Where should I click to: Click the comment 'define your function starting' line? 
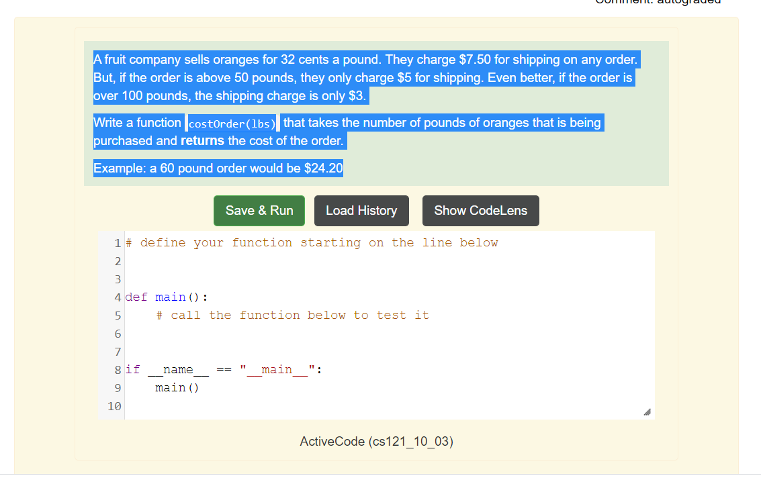point(311,242)
